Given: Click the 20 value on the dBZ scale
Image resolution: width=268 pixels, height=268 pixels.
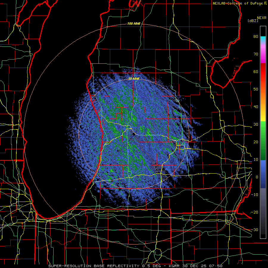Looking at the screenshot, I should pyautogui.click(x=256, y=142).
